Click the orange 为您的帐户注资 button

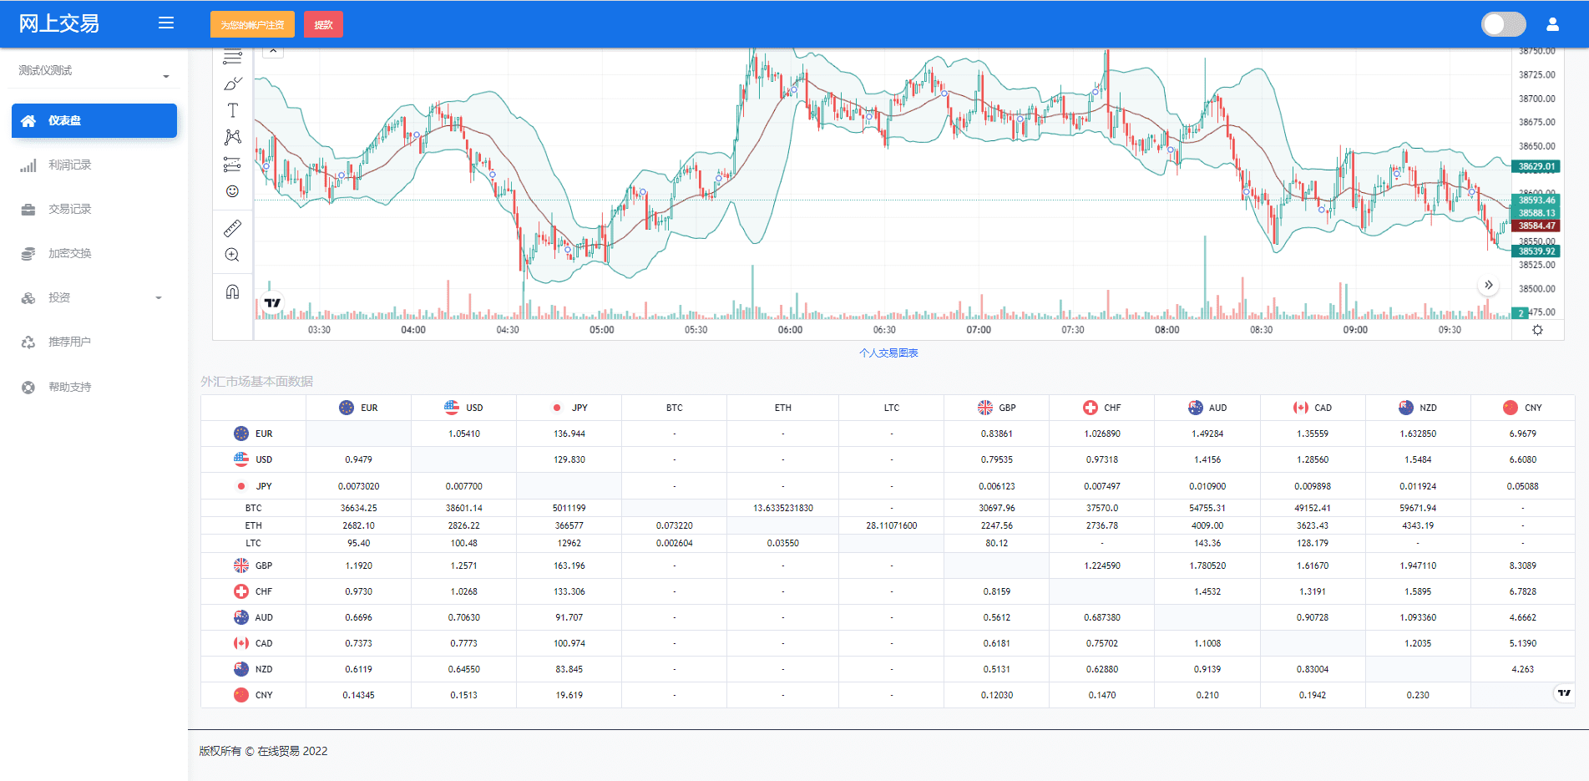[x=252, y=25]
